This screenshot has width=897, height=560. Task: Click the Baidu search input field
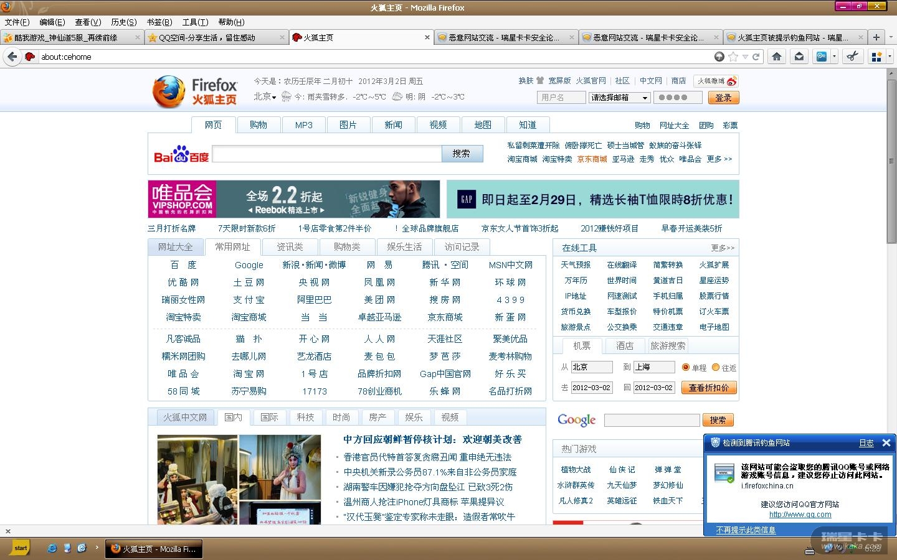[x=327, y=154]
